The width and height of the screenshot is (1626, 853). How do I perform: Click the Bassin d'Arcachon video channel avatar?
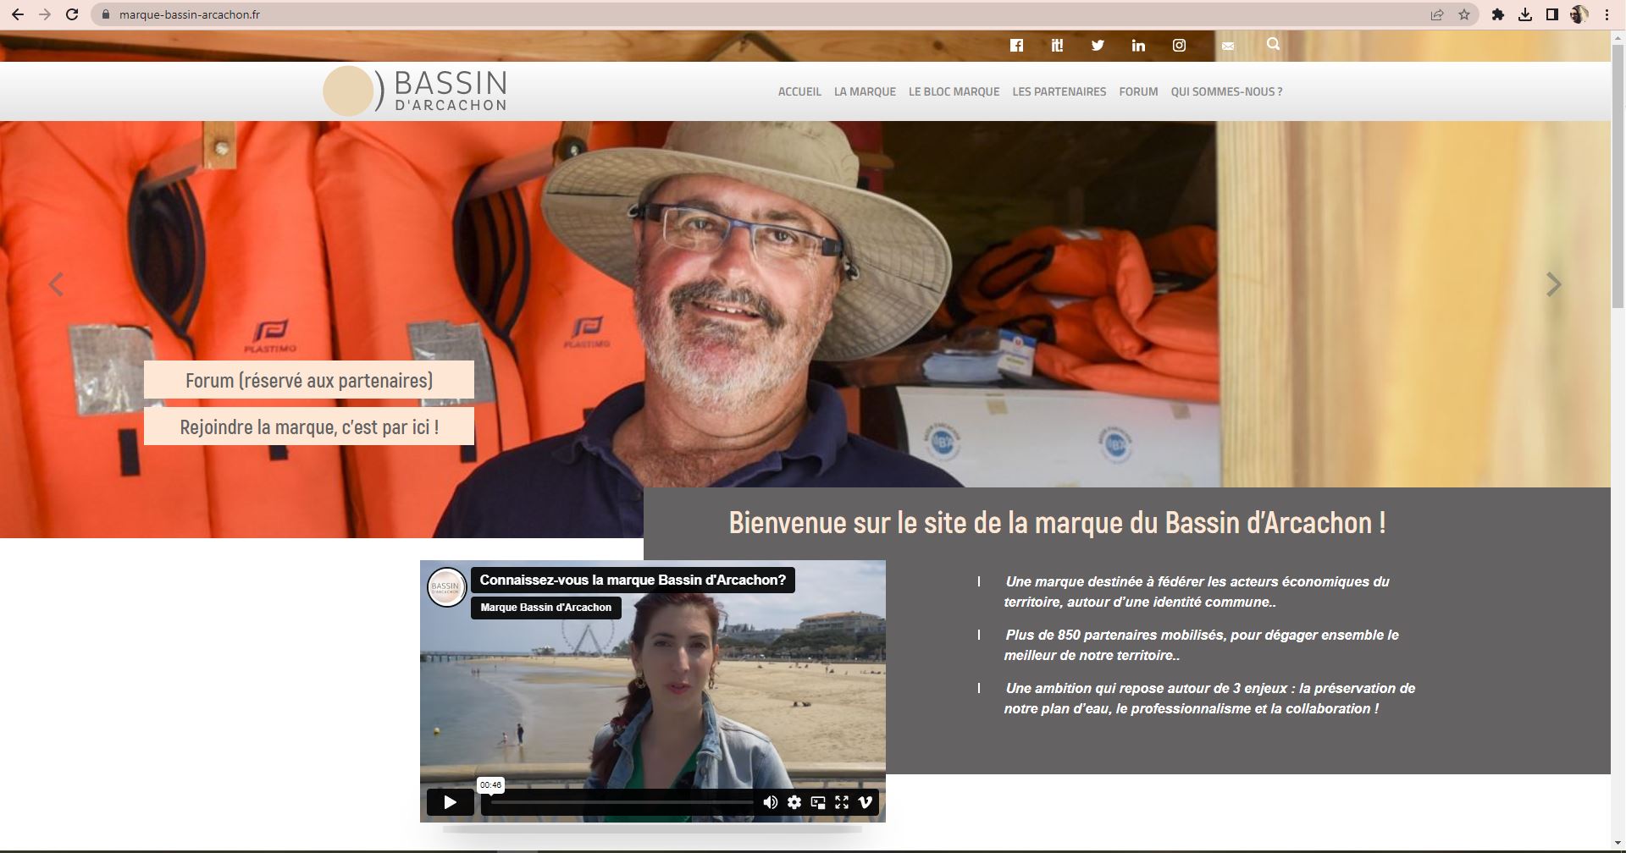446,586
